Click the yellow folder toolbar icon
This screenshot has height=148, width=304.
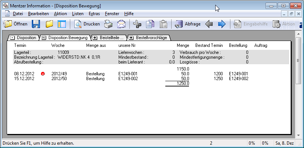point(49,24)
